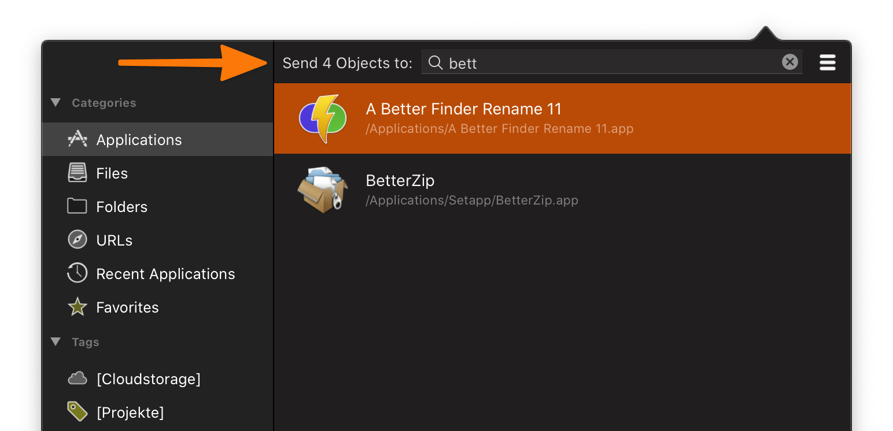Click the Recent Applications clock icon

pos(78,273)
